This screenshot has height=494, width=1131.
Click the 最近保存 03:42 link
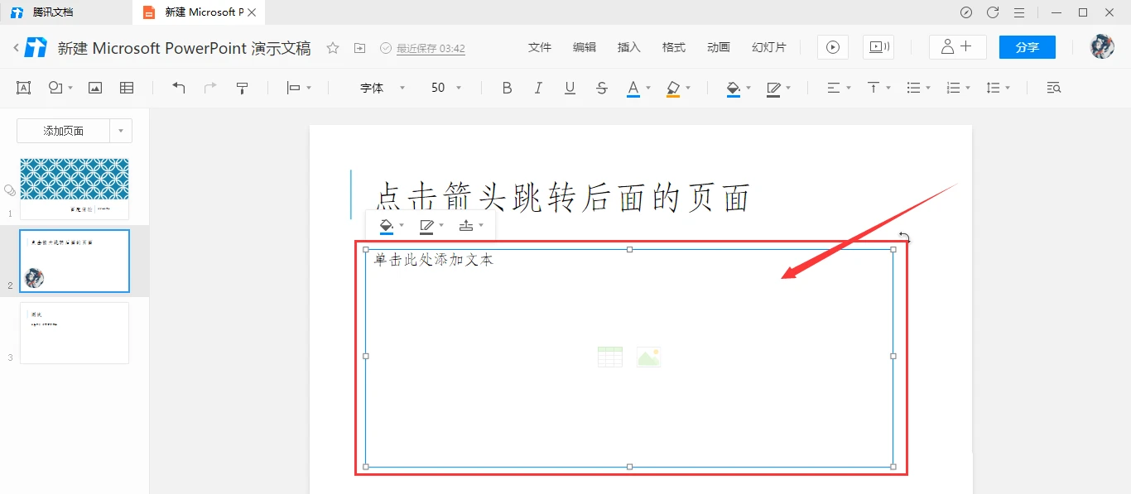[x=431, y=49]
